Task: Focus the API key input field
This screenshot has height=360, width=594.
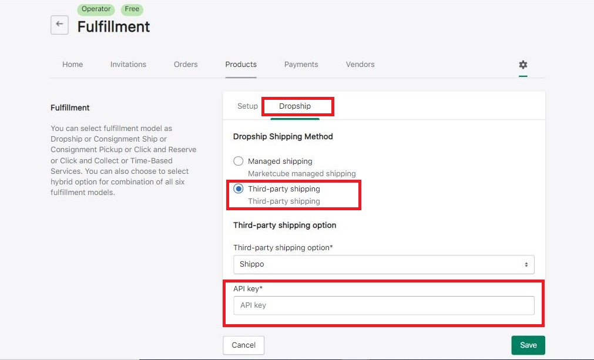Action: [384, 305]
